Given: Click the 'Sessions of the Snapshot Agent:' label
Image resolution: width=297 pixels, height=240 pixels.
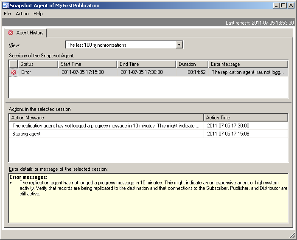Looking at the screenshot, I should [x=42, y=56].
